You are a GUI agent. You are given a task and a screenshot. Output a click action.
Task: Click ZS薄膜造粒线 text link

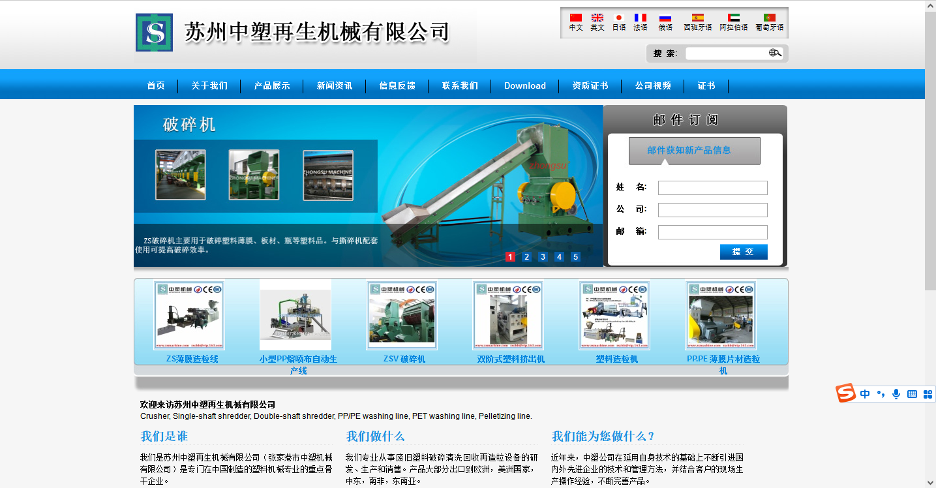point(192,359)
